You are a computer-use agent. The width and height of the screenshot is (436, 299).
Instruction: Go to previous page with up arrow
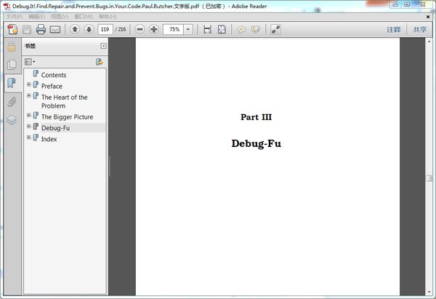[75, 29]
